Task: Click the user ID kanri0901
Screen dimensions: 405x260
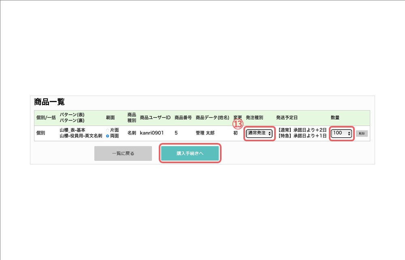Action: pyautogui.click(x=151, y=133)
